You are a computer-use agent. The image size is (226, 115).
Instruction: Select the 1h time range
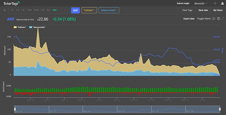click(12, 10)
